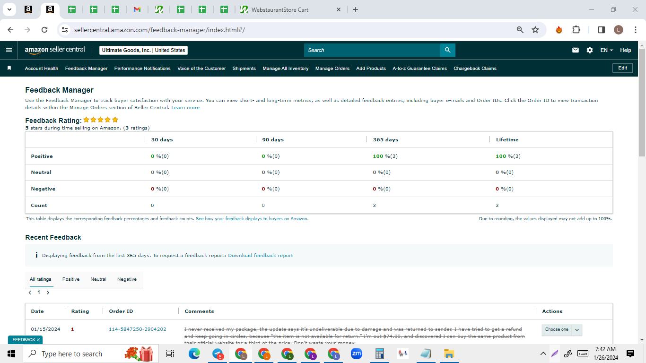The height and width of the screenshot is (363, 646).
Task: Open Chrome three-dot menu
Action: pyautogui.click(x=635, y=30)
